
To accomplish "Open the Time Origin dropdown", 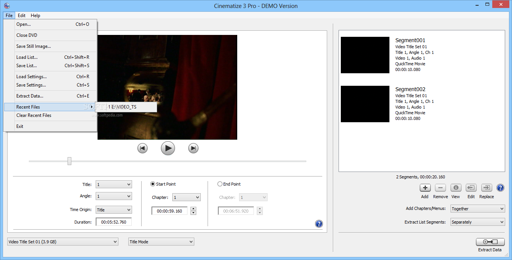I will [x=114, y=210].
